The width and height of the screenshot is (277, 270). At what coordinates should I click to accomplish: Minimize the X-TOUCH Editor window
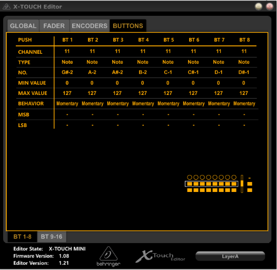[x=259, y=6]
